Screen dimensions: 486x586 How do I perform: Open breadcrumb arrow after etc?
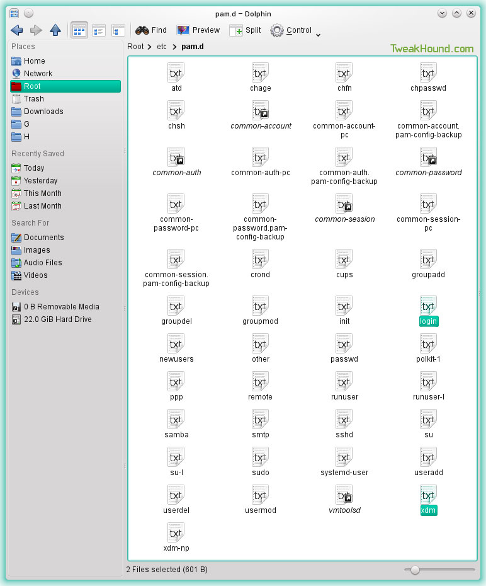point(174,47)
